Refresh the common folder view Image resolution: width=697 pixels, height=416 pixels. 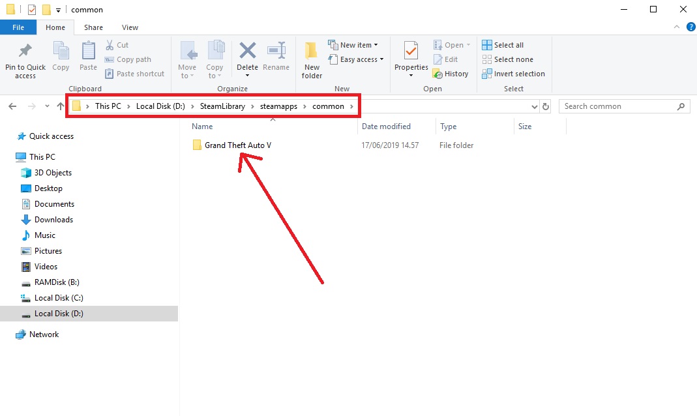coord(546,106)
